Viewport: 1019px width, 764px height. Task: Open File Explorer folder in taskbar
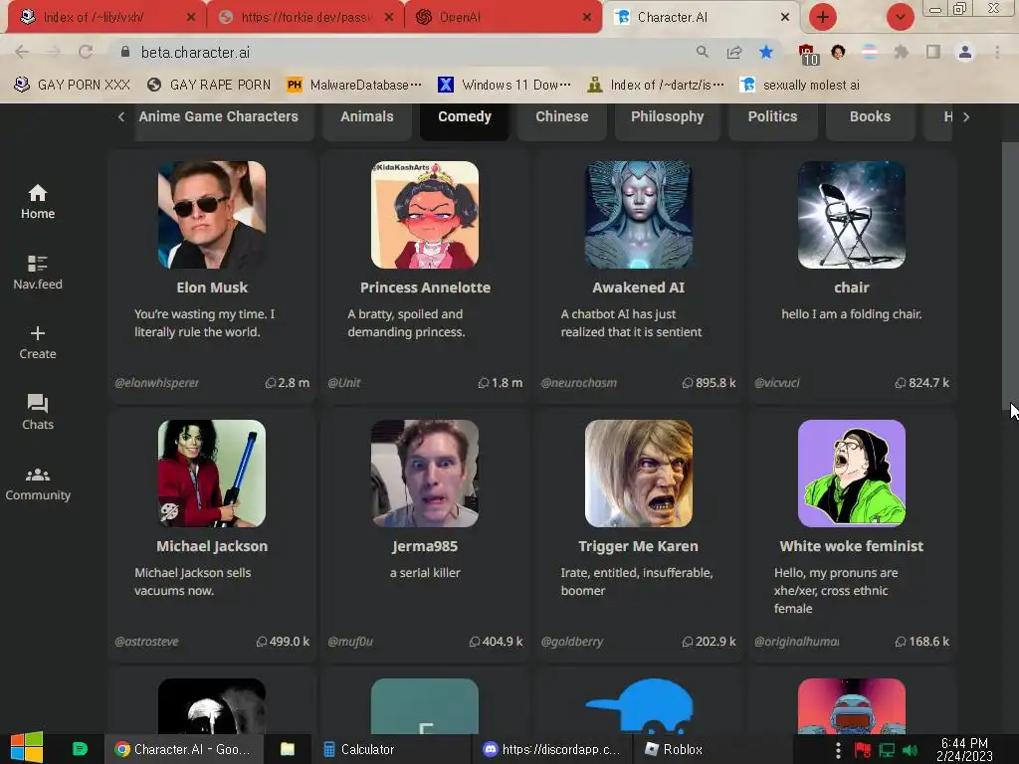[x=288, y=749]
